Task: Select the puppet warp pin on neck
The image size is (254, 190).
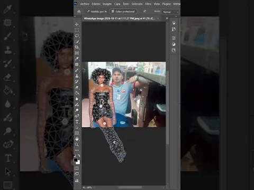Action: (x=102, y=85)
